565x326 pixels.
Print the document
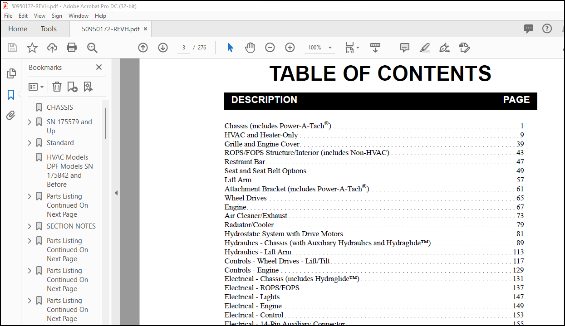point(72,48)
